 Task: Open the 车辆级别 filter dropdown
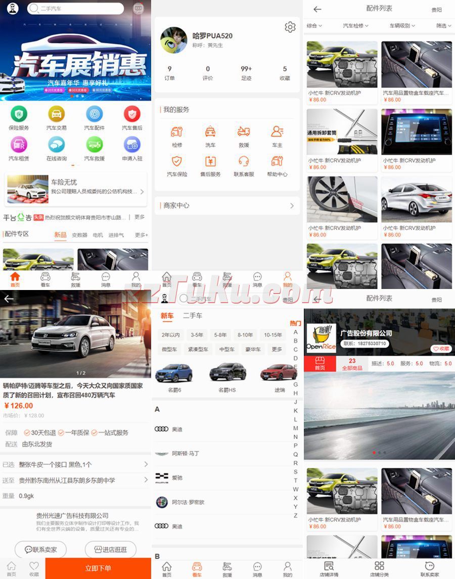[402, 26]
